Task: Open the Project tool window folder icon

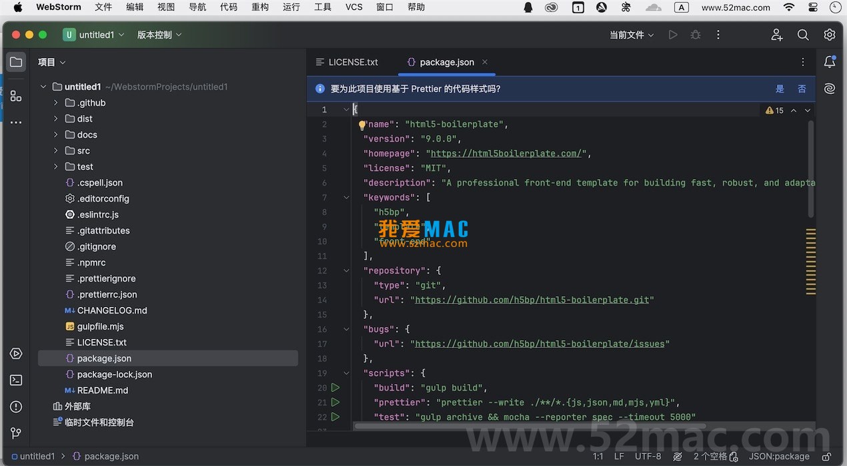Action: (x=16, y=62)
